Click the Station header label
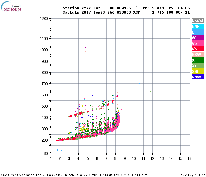 (x=71, y=8)
